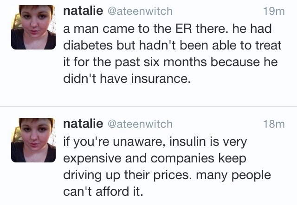The image size is (297, 205).
Task: Click the @ateenwitch handle in the second tweet
Action: click(140, 124)
